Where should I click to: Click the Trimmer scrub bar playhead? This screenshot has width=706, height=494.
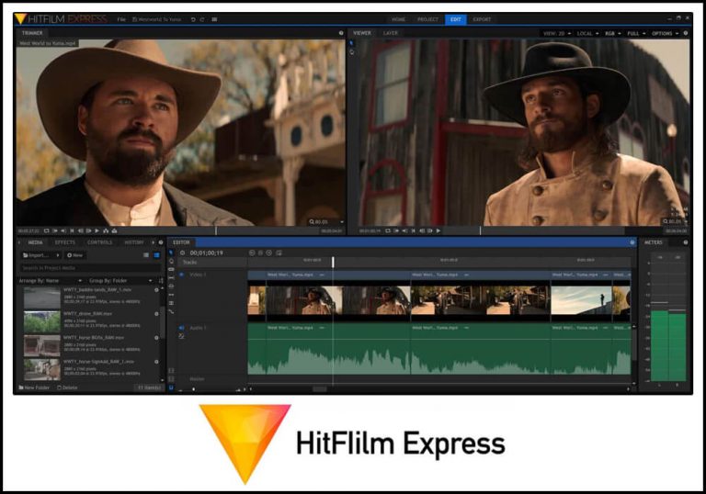click(216, 230)
